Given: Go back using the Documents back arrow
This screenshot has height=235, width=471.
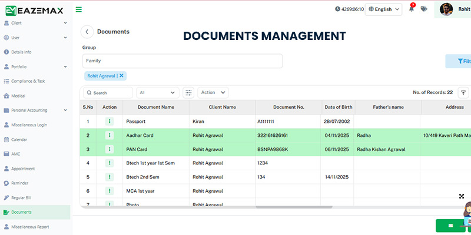Looking at the screenshot, I should [x=87, y=32].
